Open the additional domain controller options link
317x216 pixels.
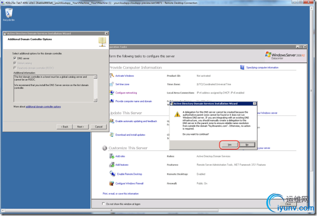[43, 106]
